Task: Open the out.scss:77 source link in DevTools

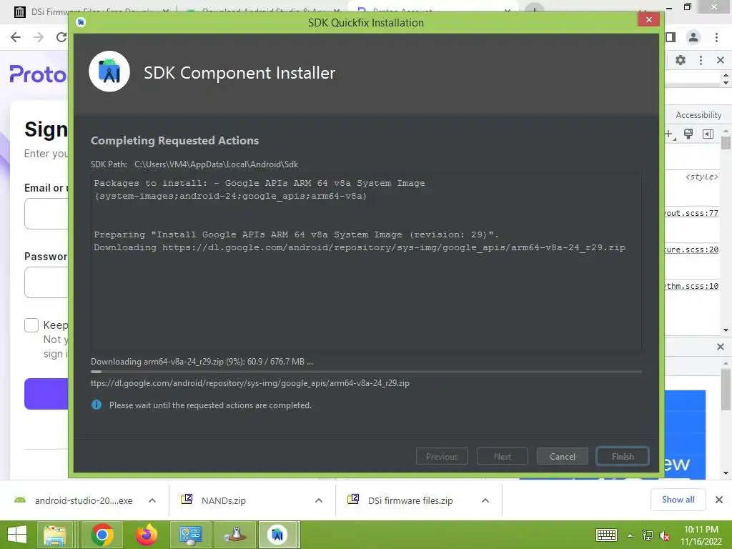Action: click(x=691, y=213)
